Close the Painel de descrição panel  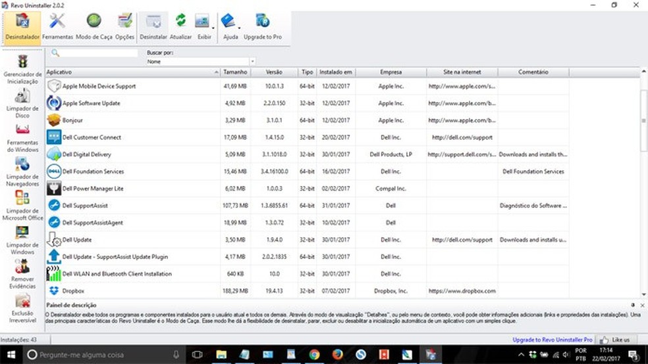[x=642, y=305]
